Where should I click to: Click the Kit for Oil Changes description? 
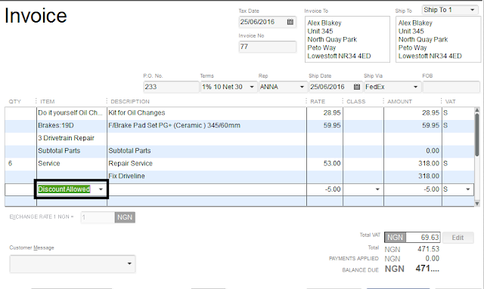[206, 112]
